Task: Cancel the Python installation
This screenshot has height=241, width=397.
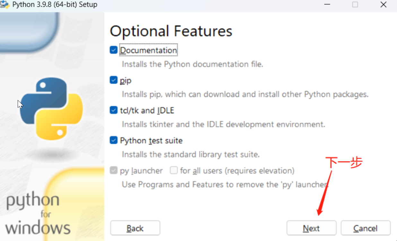Action: (366, 228)
